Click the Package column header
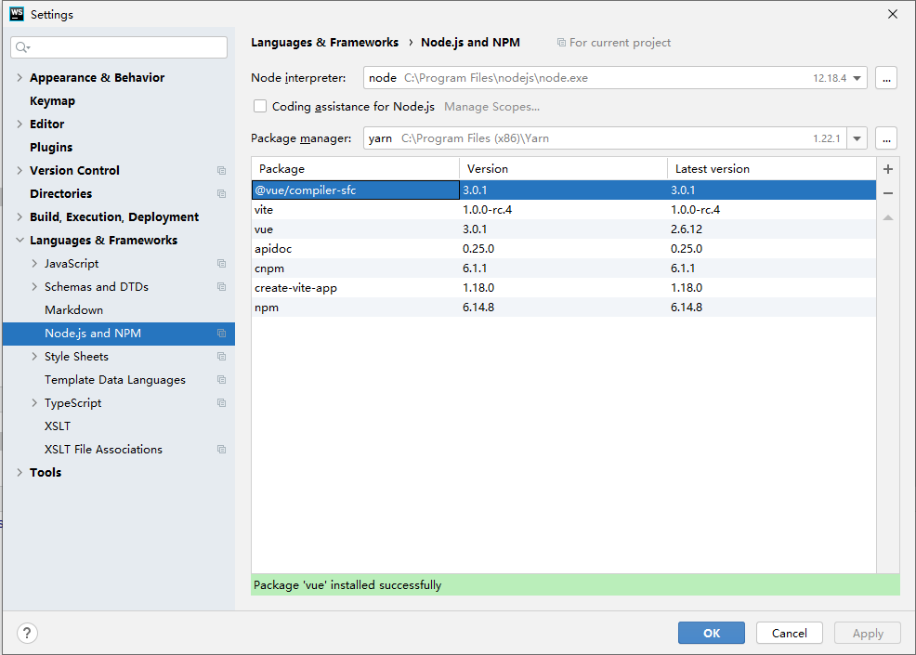916x655 pixels. pyautogui.click(x=356, y=169)
